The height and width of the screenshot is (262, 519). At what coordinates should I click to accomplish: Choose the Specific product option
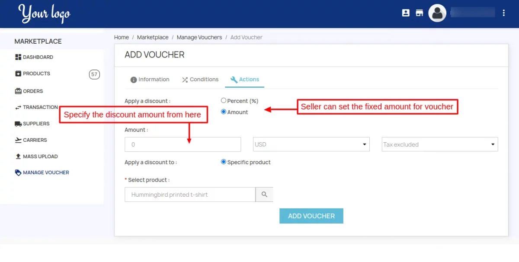[x=224, y=162]
